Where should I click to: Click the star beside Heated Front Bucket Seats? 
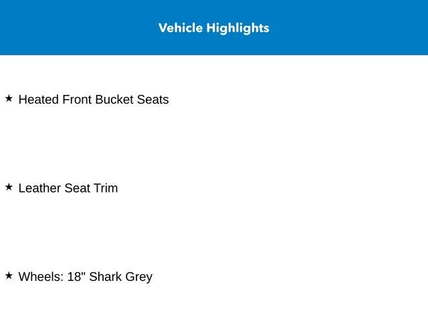pos(9,98)
